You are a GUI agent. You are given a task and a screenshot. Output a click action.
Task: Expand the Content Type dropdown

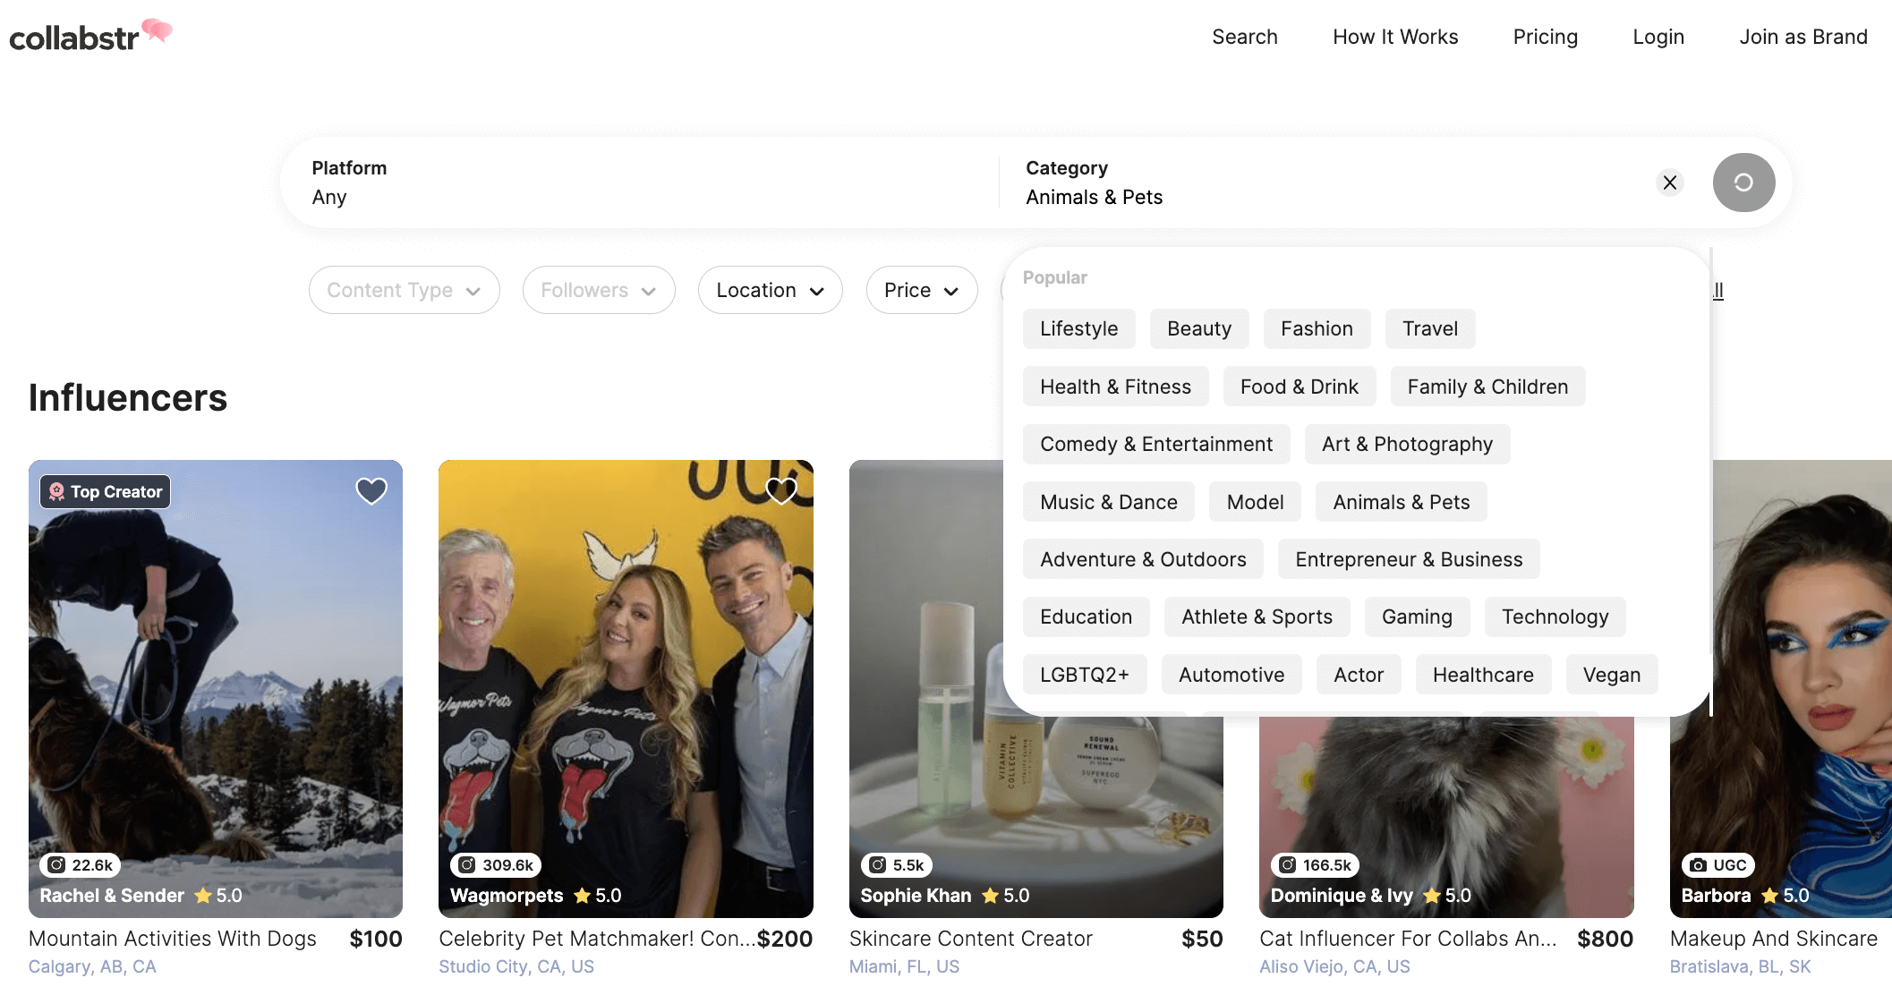404,290
